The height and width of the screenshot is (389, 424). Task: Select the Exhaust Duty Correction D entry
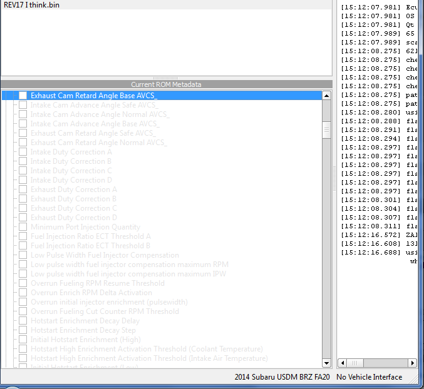73,218
